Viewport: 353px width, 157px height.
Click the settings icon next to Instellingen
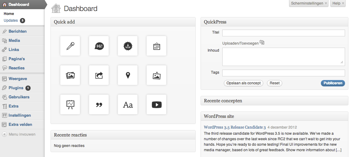point(5,115)
